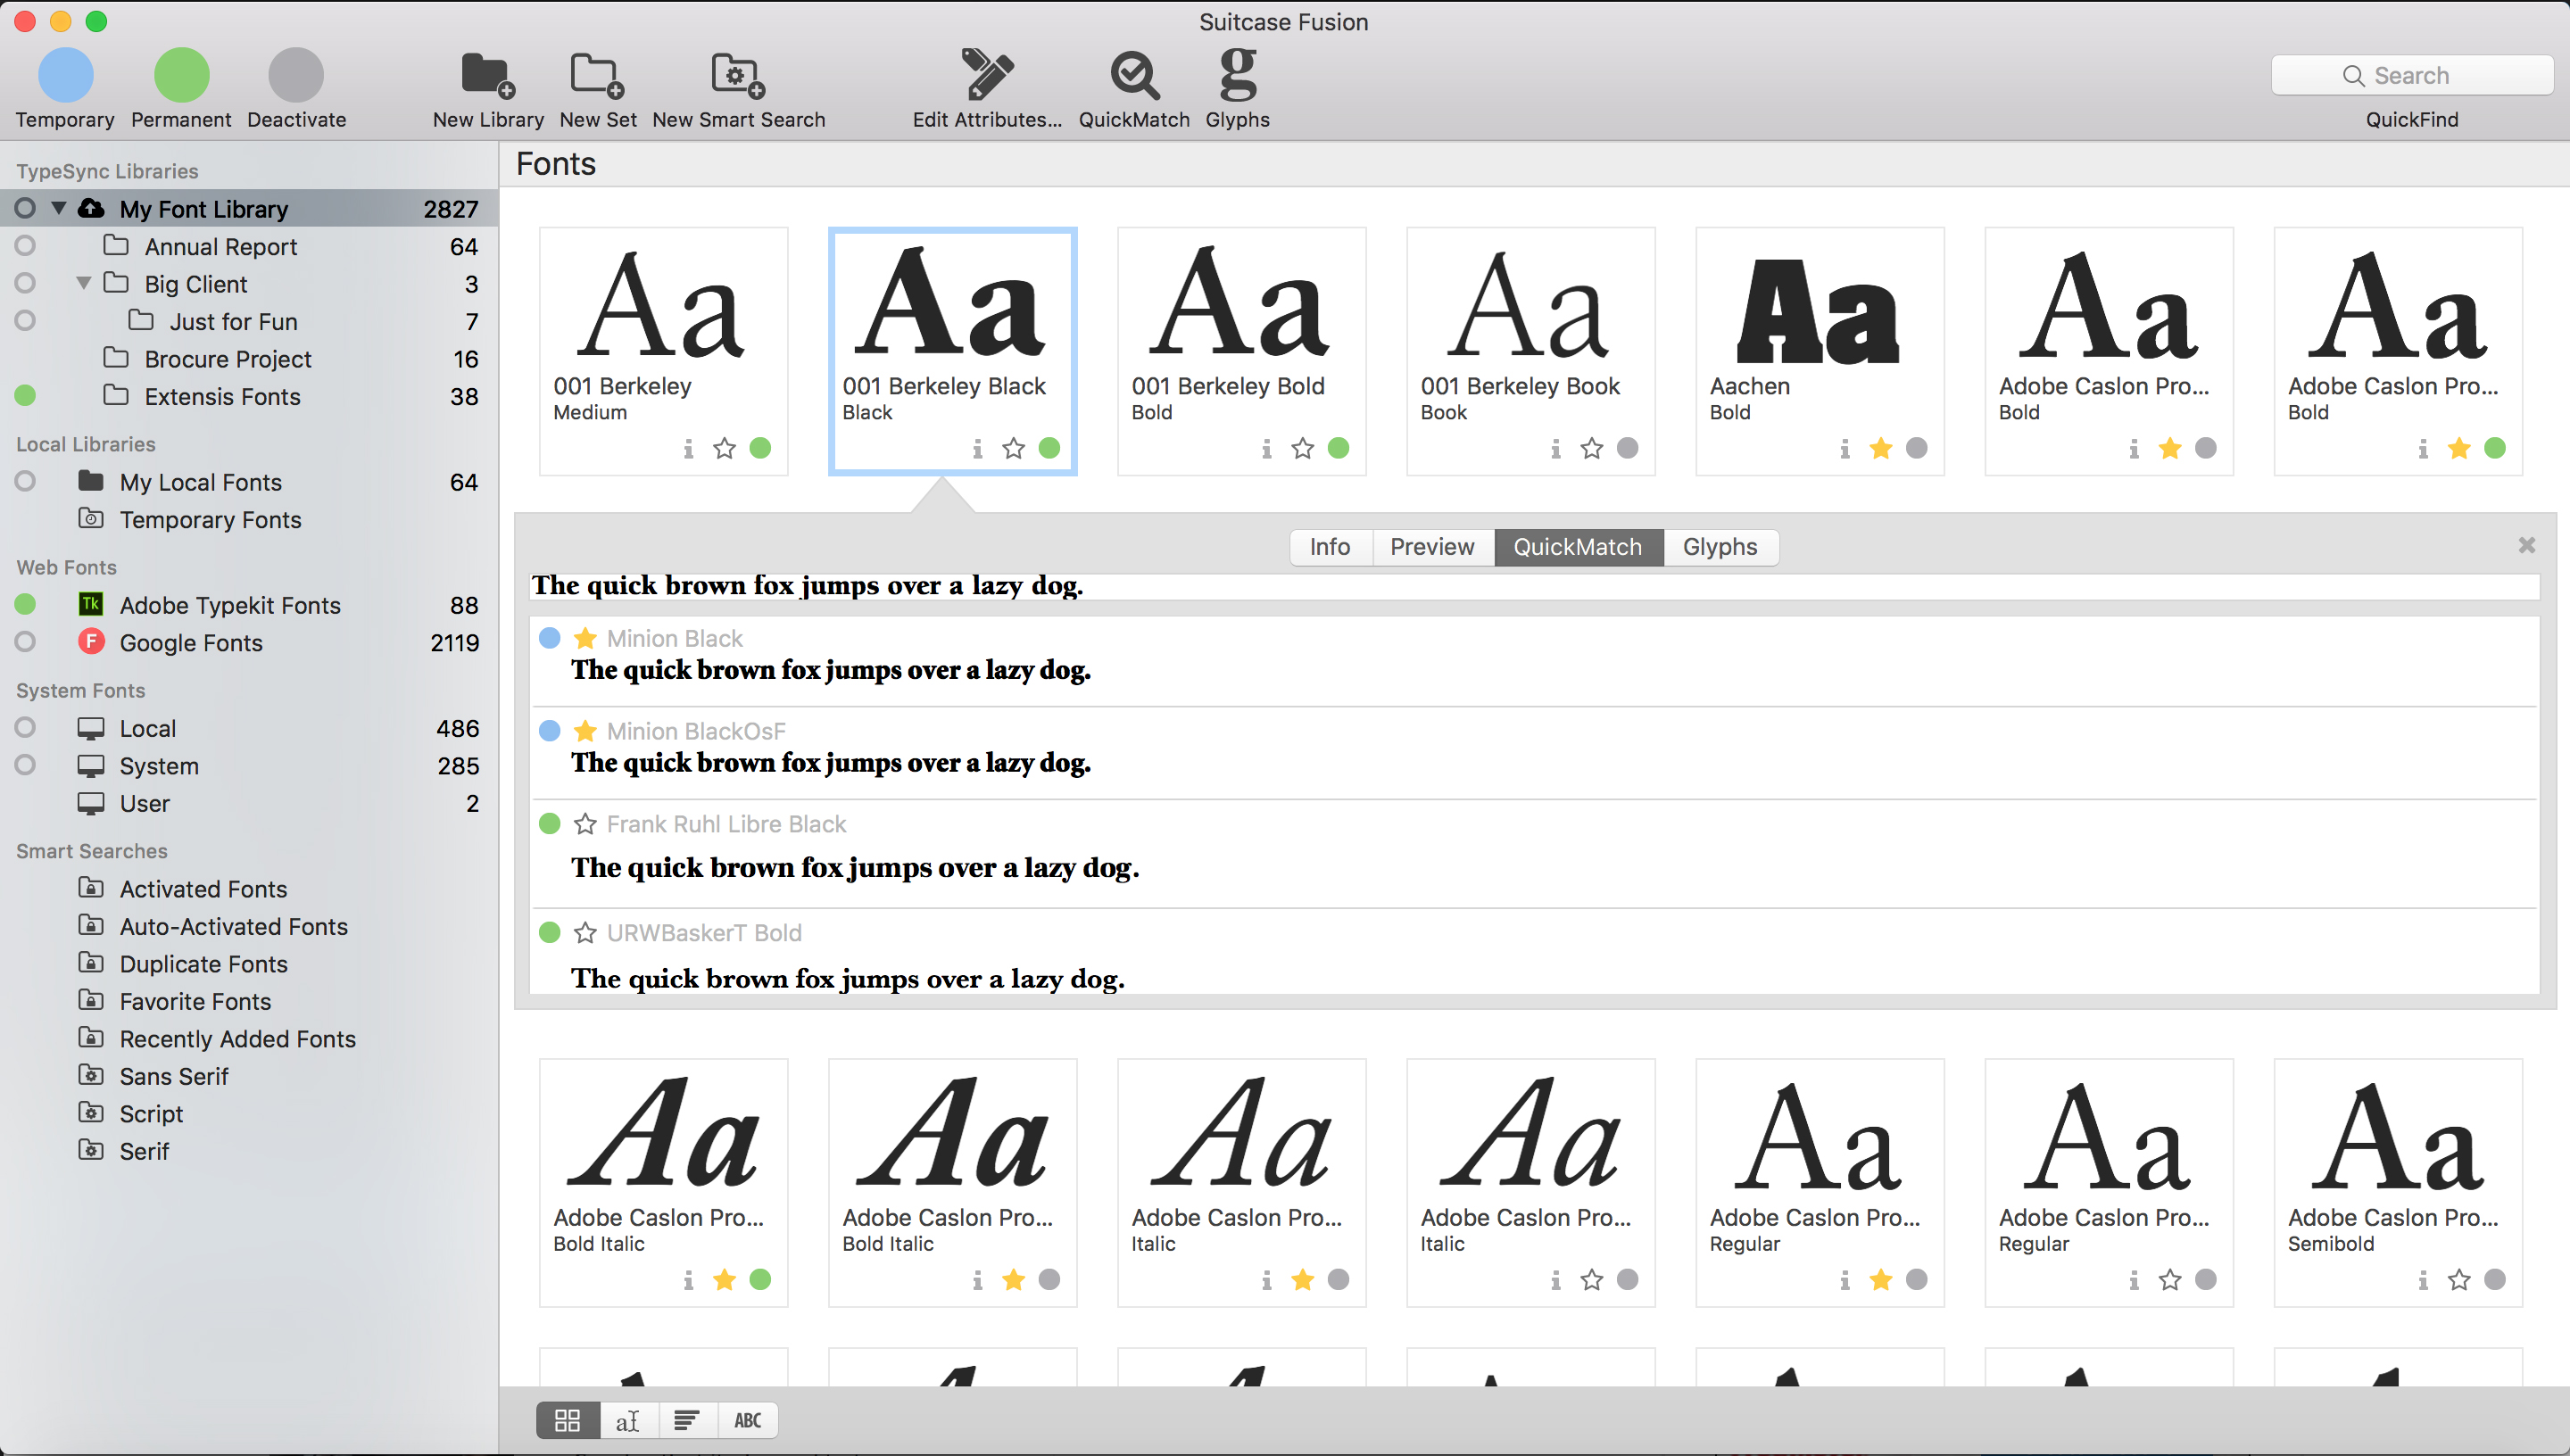Click the Deactivate button
The height and width of the screenshot is (1456, 2570).
pos(296,76)
